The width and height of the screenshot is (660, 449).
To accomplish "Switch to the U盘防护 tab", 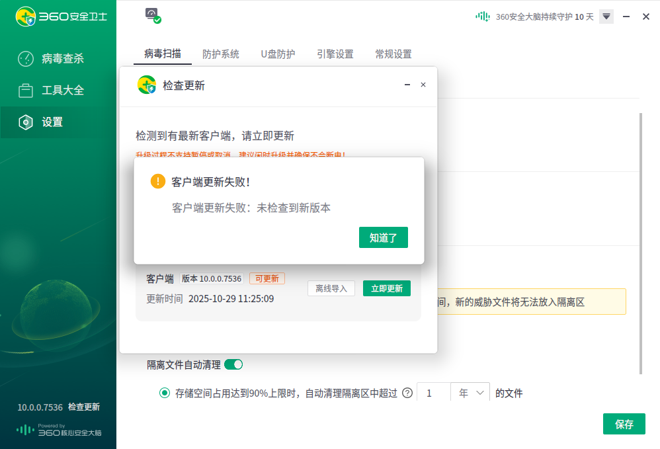I will [278, 54].
